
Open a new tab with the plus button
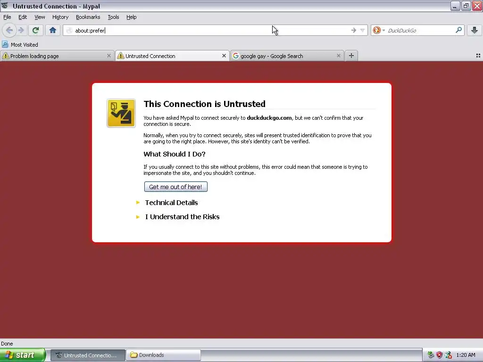point(351,56)
